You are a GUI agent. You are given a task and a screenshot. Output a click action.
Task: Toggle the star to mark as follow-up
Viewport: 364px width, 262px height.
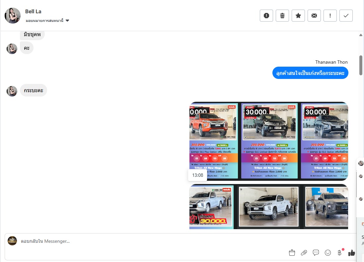coord(298,16)
